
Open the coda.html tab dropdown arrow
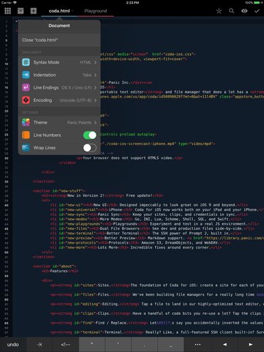pyautogui.click(x=72, y=11)
